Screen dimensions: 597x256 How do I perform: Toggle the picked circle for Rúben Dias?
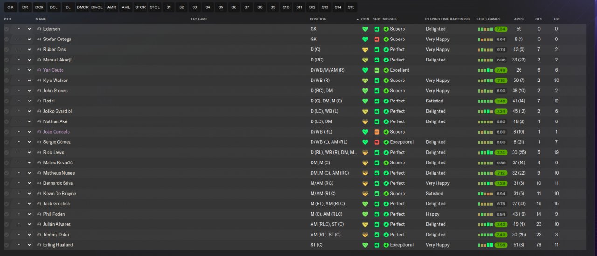pyautogui.click(x=7, y=49)
